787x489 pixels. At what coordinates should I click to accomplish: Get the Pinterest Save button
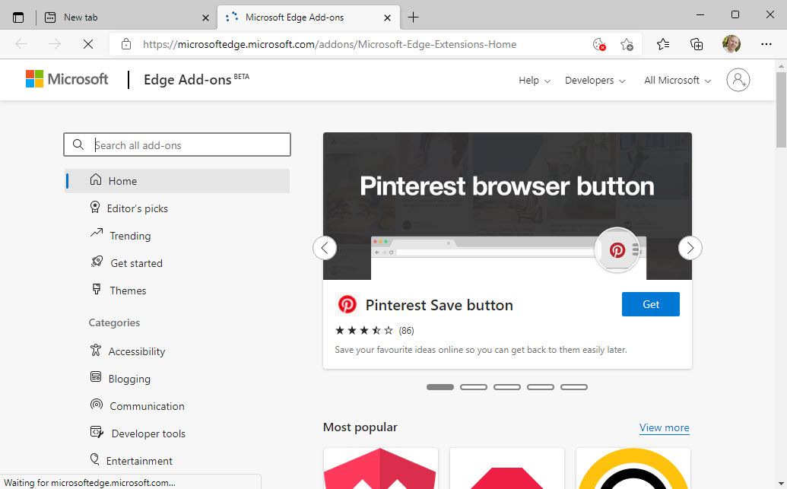coord(650,304)
